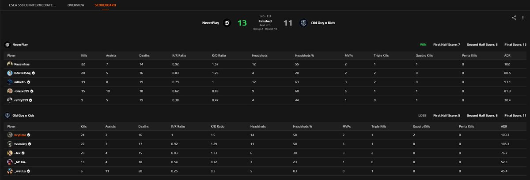Image resolution: width=530 pixels, height=180 pixels.
Task: Click verified badge next to tvsmiley
Action: coord(30,143)
